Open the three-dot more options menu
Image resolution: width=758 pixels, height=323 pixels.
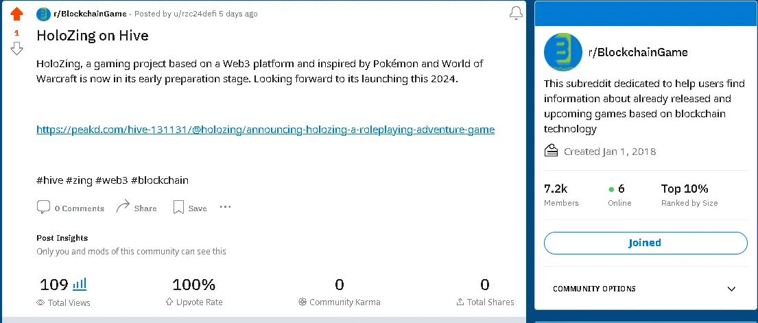point(225,207)
